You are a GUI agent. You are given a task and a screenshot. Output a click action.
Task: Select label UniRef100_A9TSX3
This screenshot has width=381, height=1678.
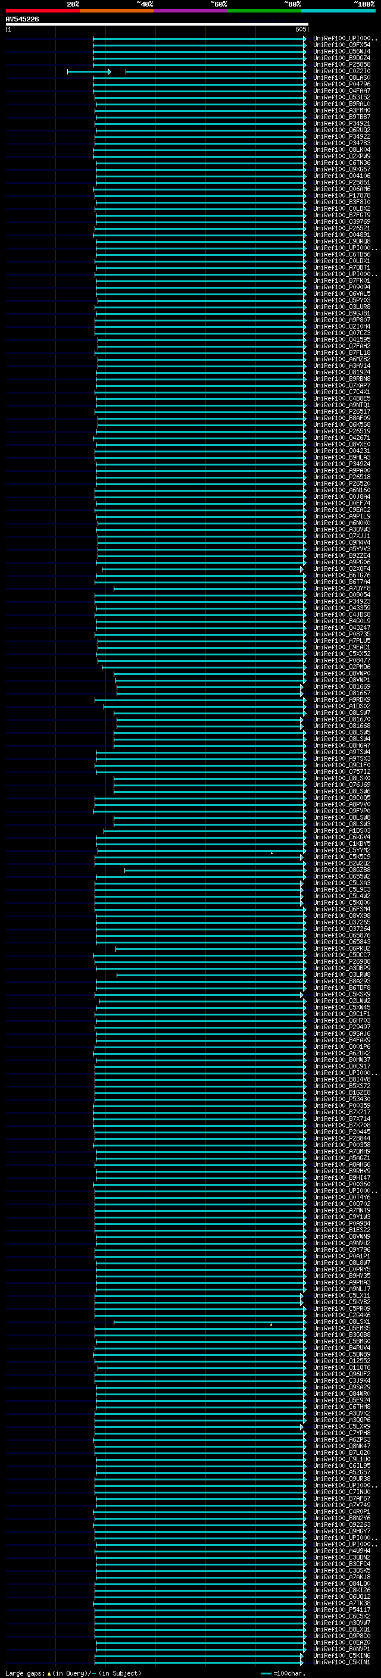[342, 759]
